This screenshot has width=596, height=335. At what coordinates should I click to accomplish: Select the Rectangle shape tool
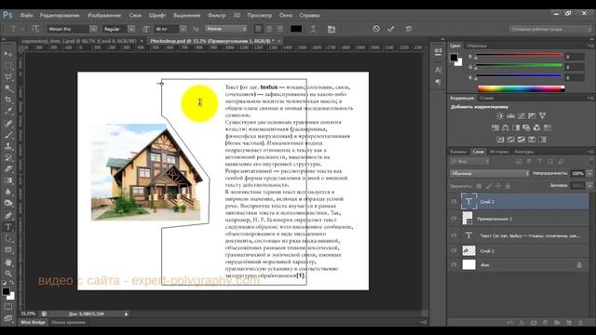[x=8, y=250]
